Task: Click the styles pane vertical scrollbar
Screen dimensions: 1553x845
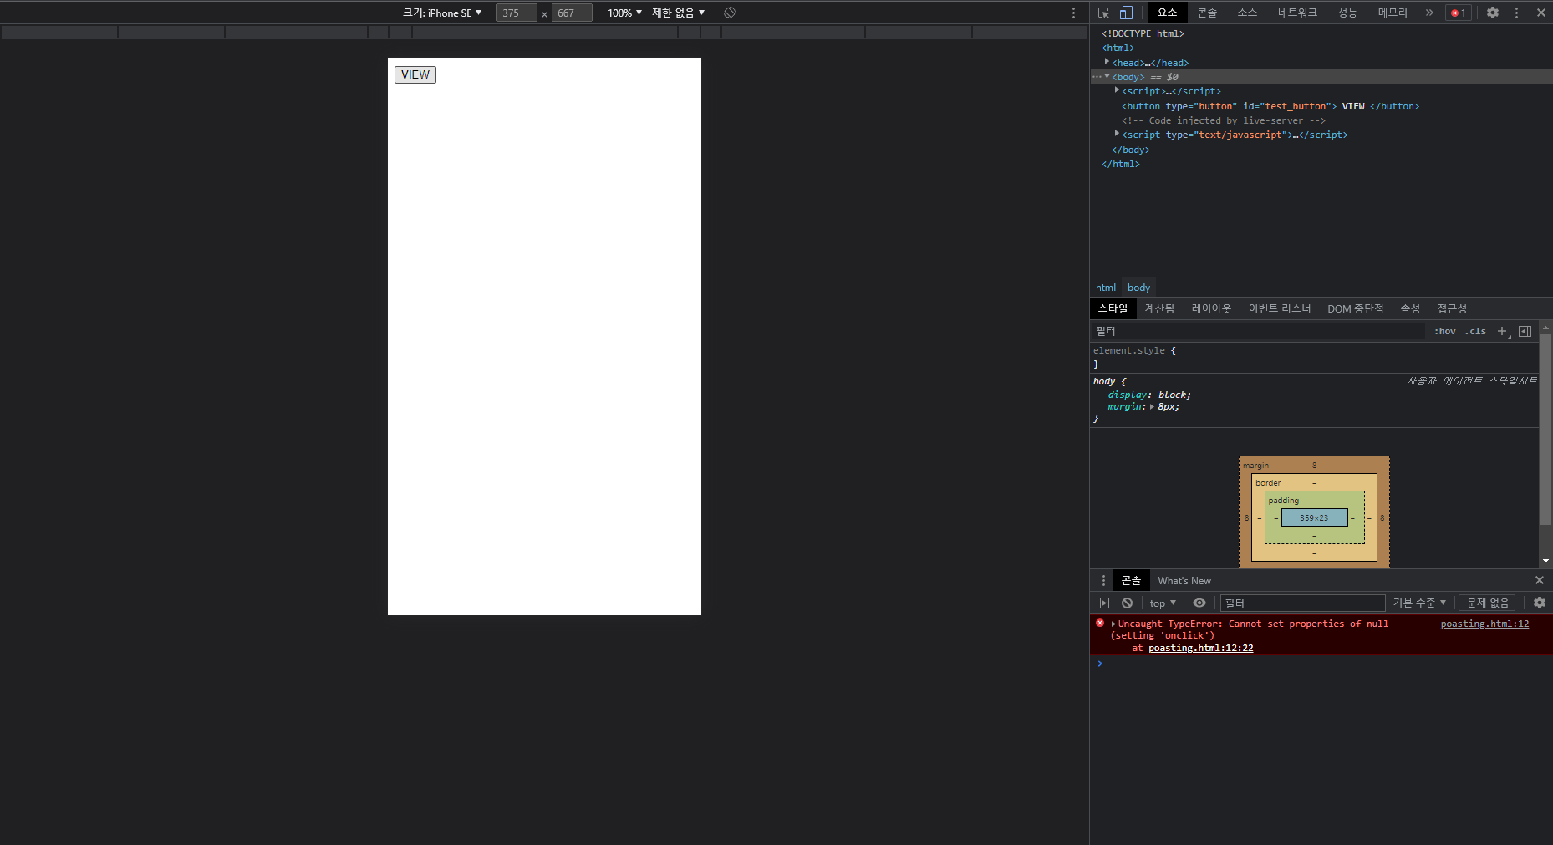Action: pos(1545,430)
